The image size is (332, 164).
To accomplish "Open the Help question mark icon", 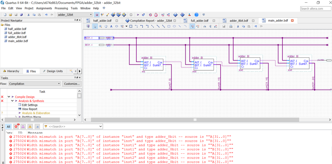I will click(x=196, y=15).
